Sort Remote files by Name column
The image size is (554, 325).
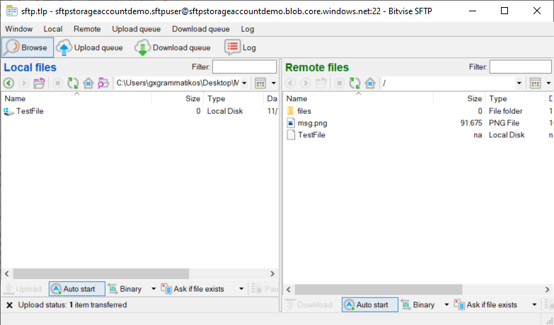tap(358, 98)
